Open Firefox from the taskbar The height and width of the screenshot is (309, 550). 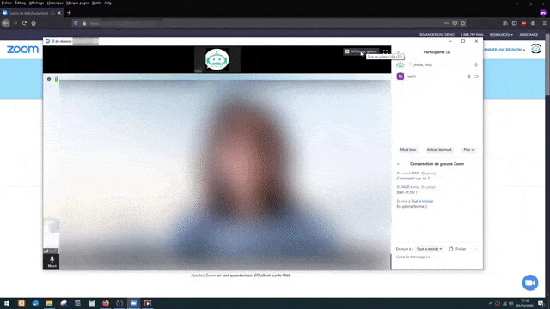(106, 303)
